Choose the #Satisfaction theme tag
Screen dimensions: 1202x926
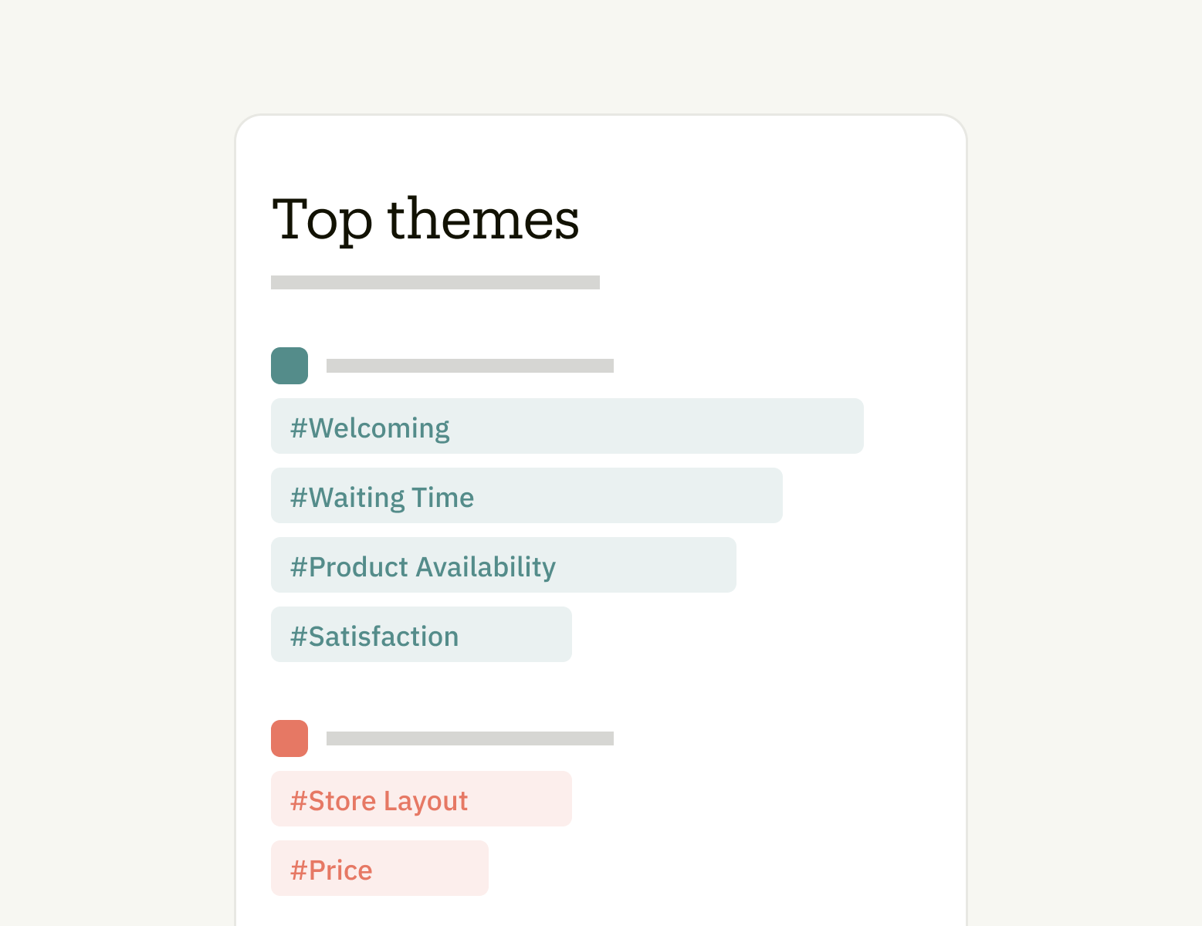(422, 634)
